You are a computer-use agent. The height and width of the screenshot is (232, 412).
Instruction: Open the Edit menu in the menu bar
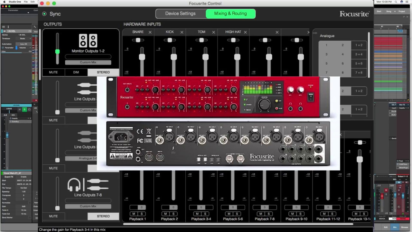[33, 2]
